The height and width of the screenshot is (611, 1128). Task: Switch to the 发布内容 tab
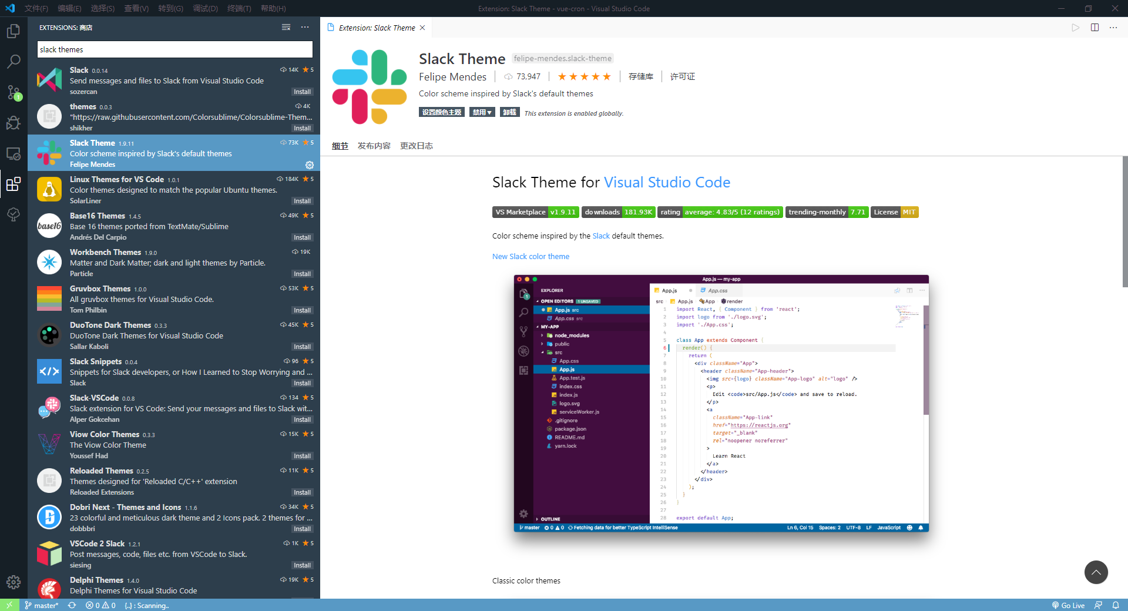tap(374, 146)
